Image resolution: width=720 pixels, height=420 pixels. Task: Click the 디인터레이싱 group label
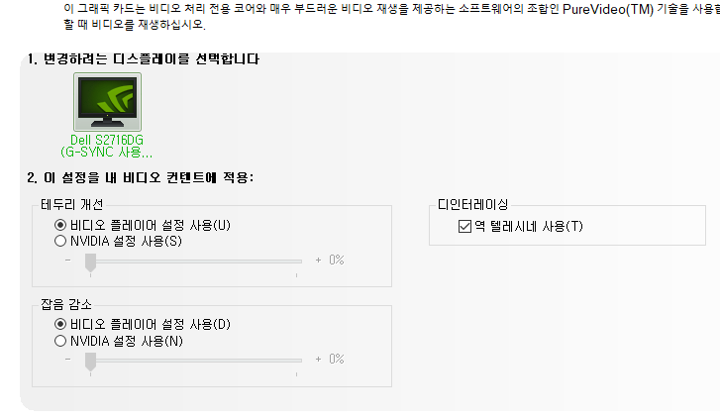click(471, 204)
